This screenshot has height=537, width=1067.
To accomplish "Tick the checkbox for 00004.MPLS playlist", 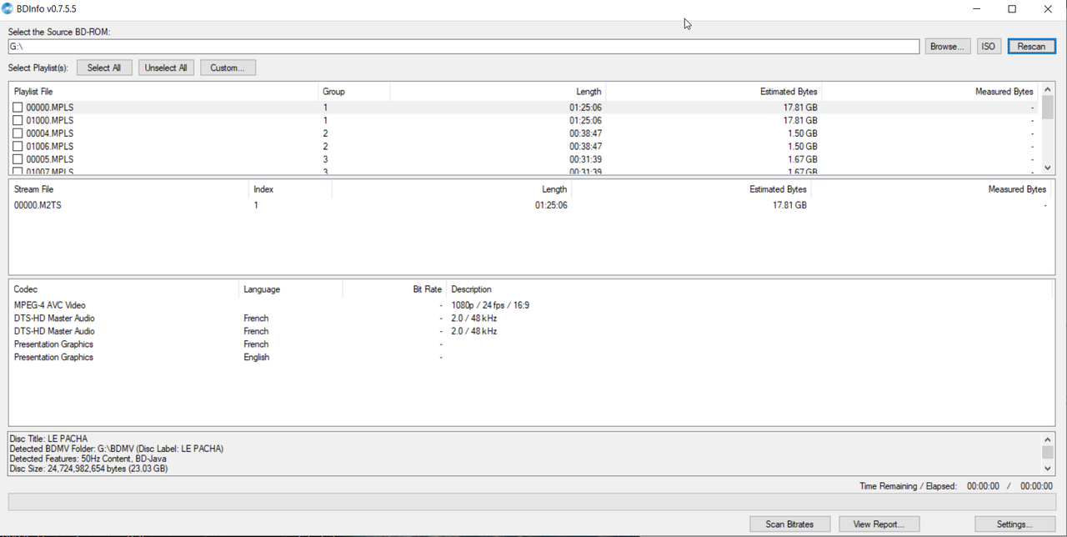I will (18, 133).
